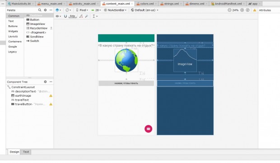Zoom out with the minus icon
Screen dimensions: 280x163
(x=229, y=10)
